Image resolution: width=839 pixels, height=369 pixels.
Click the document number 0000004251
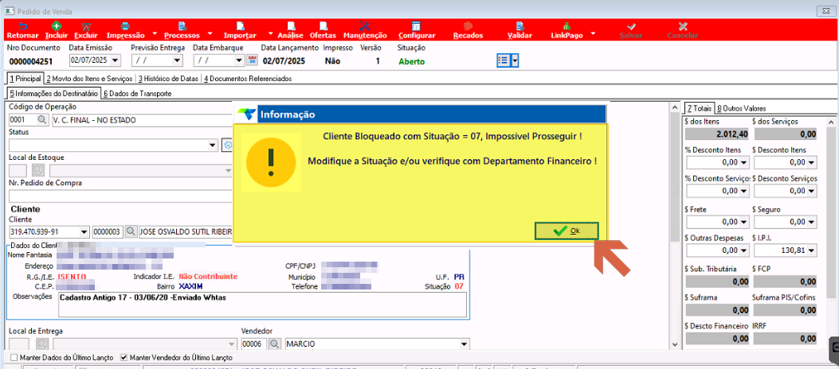(31, 61)
